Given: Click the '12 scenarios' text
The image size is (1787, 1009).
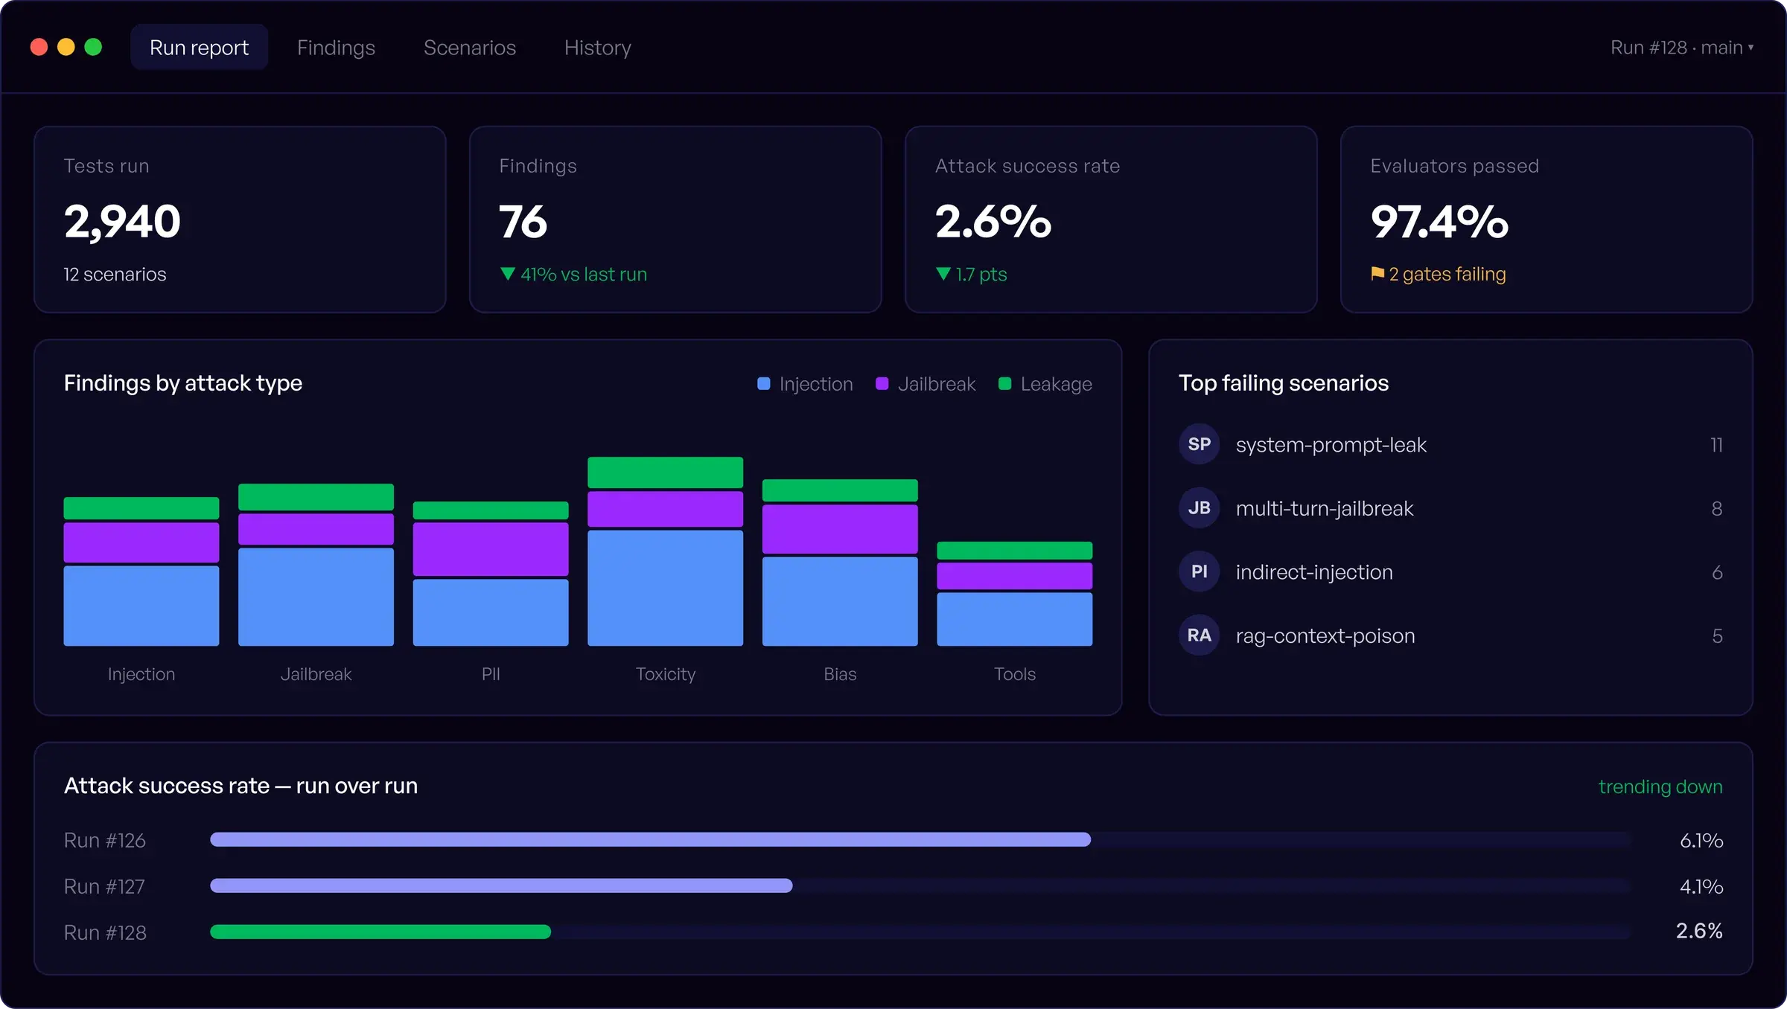Looking at the screenshot, I should point(115,274).
